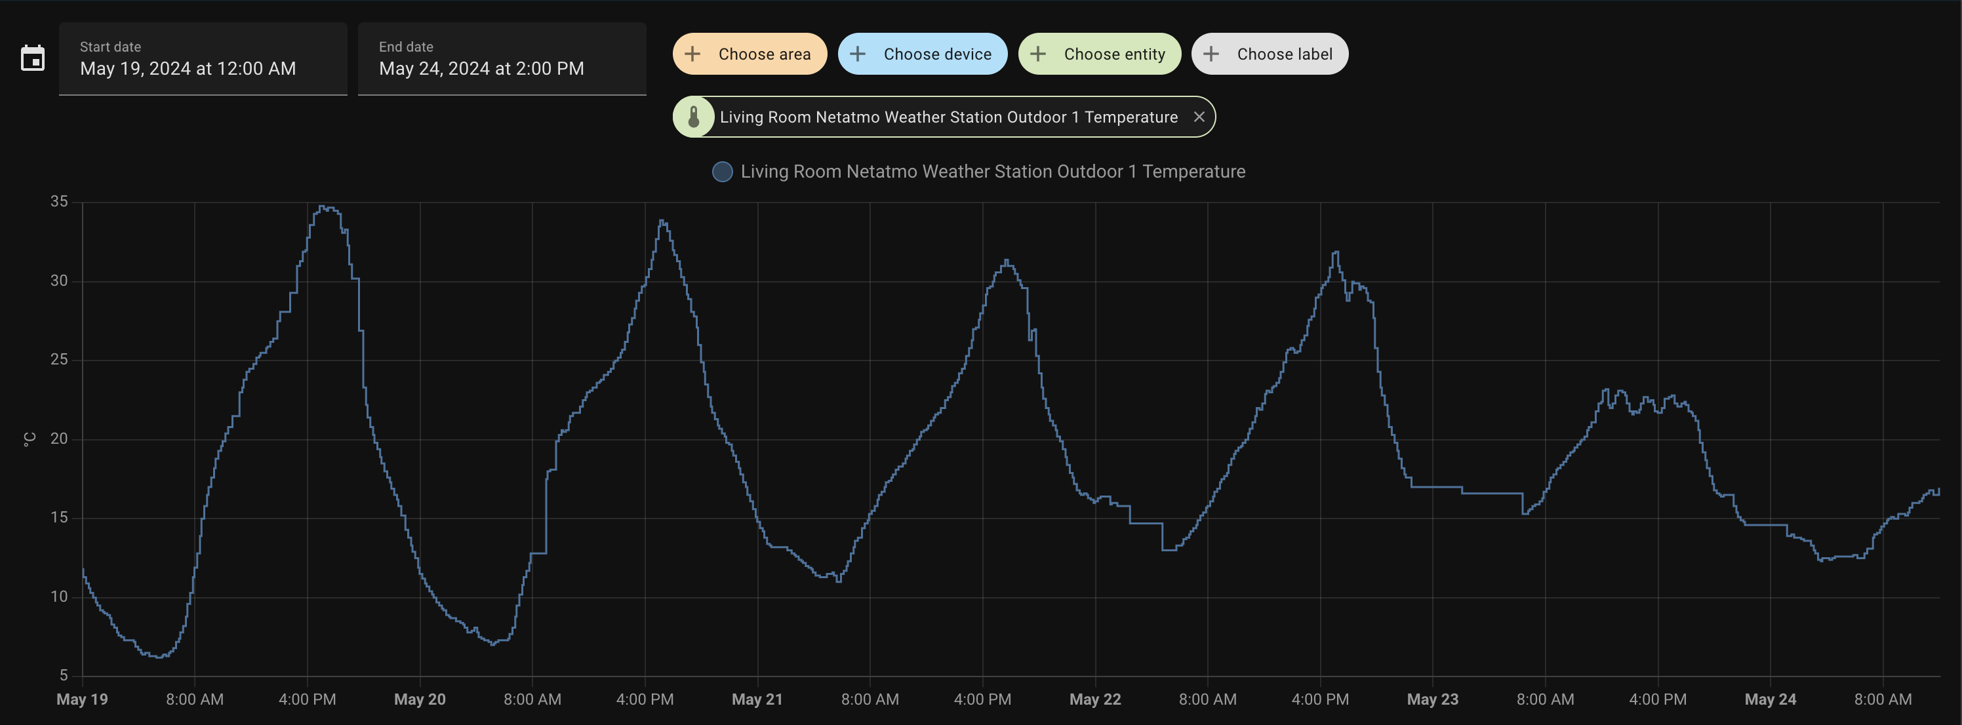The height and width of the screenshot is (725, 1962).
Task: Remove the Netatmo Outdoor Temperature entity chip
Action: click(1199, 117)
